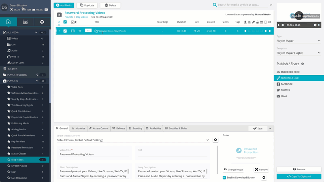
Task: Click Copy To Clipboard button
Action: 299,176
